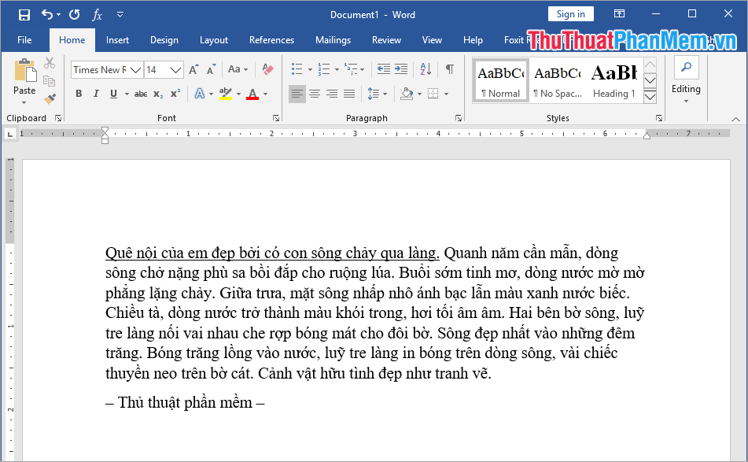The height and width of the screenshot is (462, 748).
Task: Decrease font size with small A
Action: point(212,70)
